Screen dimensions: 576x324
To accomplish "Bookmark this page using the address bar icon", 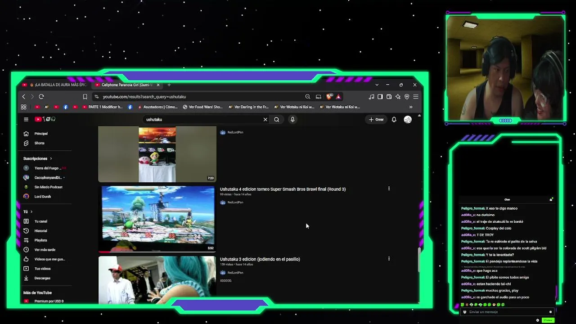I will point(85,97).
